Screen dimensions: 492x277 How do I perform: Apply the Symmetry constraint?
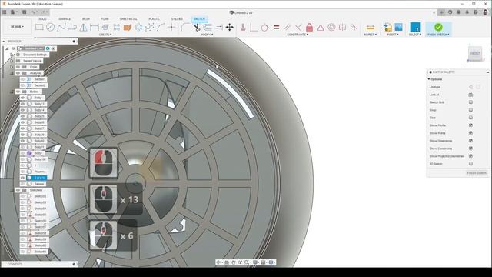pyautogui.click(x=342, y=28)
